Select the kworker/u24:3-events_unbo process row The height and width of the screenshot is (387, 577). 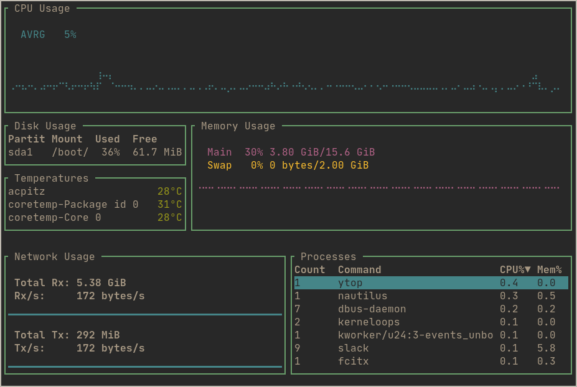click(431, 335)
